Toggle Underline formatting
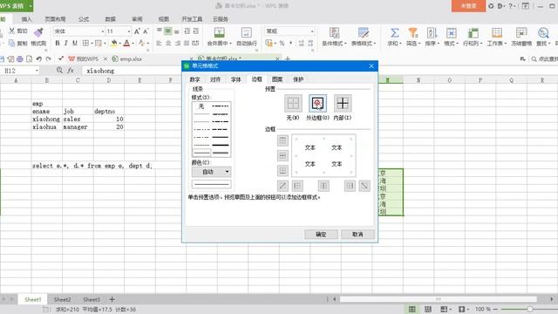Viewport: 558px width, 314px height. coord(75,43)
